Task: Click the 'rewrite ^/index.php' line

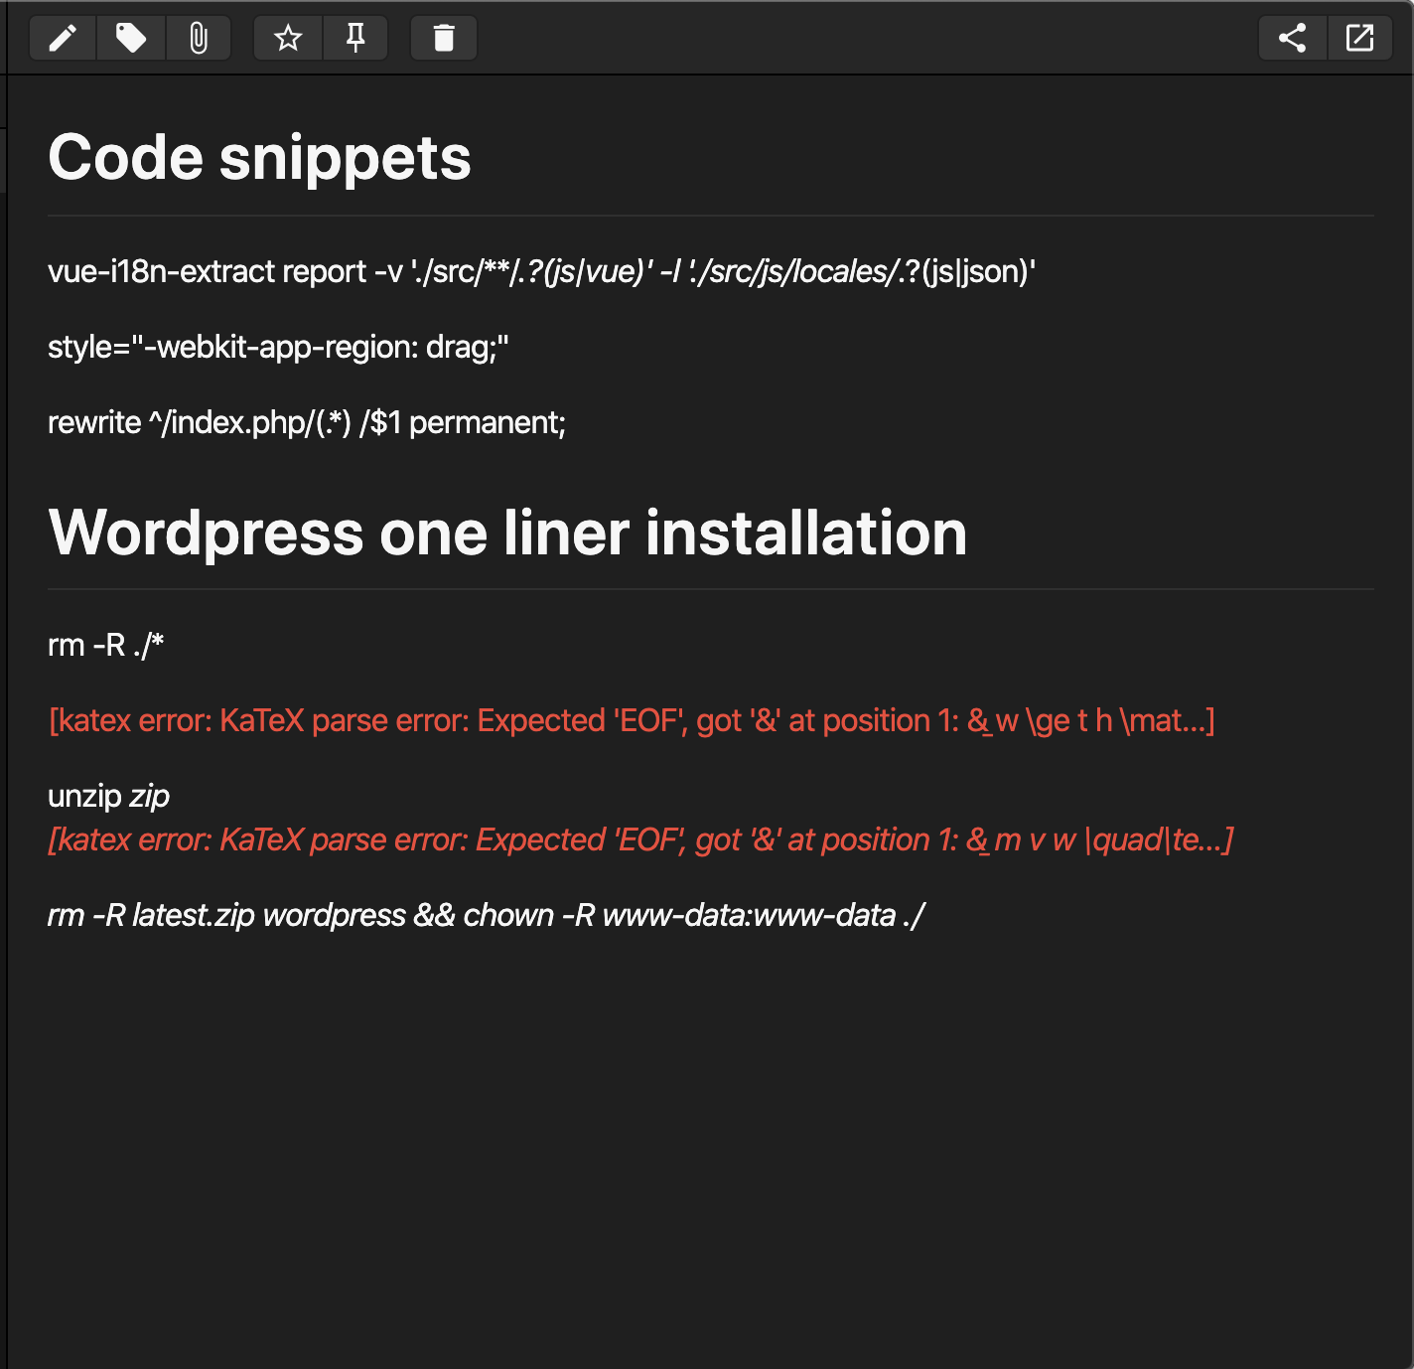Action: click(x=307, y=422)
